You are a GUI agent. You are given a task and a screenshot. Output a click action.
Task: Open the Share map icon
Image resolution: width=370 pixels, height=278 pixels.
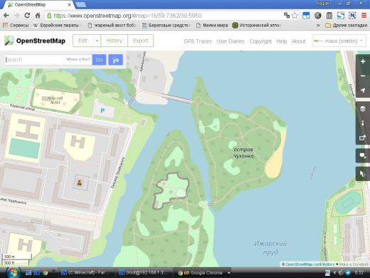[363, 138]
